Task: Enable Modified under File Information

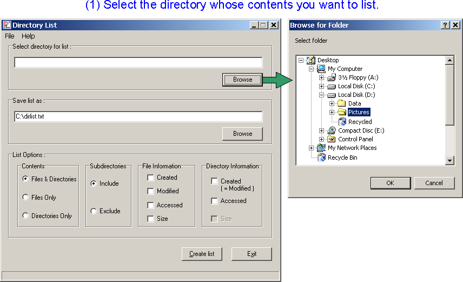Action: click(150, 191)
